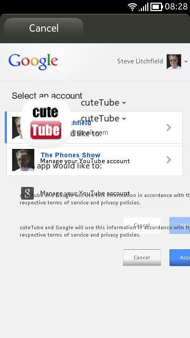Tap the Wi-Fi status icon

pyautogui.click(x=132, y=7)
